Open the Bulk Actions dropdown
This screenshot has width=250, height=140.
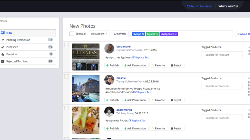tap(99, 34)
